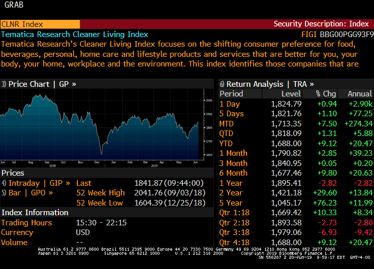374x269 pixels.
Task: Open the Intraday GIP link
Action: [x=36, y=183]
